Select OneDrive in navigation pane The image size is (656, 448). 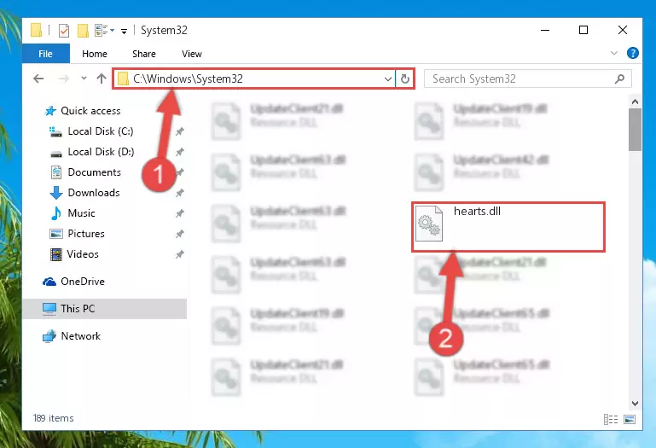(x=83, y=282)
